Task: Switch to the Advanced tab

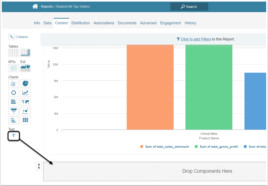Action: tap(148, 23)
